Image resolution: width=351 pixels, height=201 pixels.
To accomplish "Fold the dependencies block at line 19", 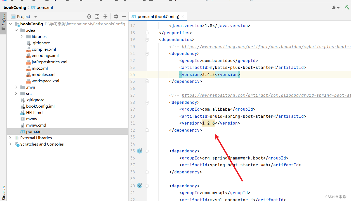I will point(147,39).
